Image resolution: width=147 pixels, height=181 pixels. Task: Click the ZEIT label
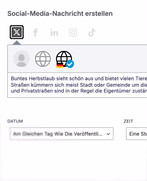pos(128,121)
